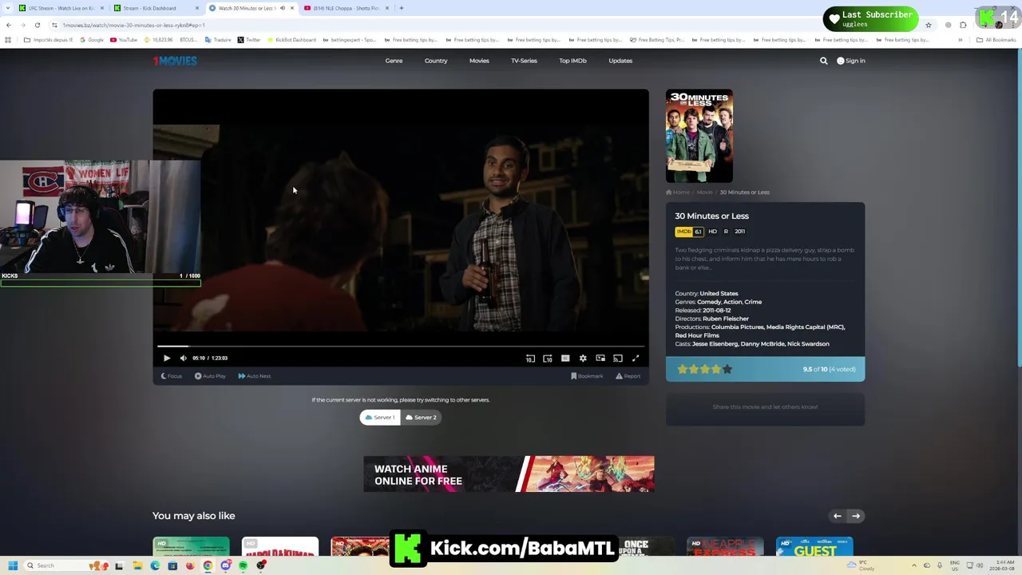
Task: Go back in browser history
Action: click(8, 25)
